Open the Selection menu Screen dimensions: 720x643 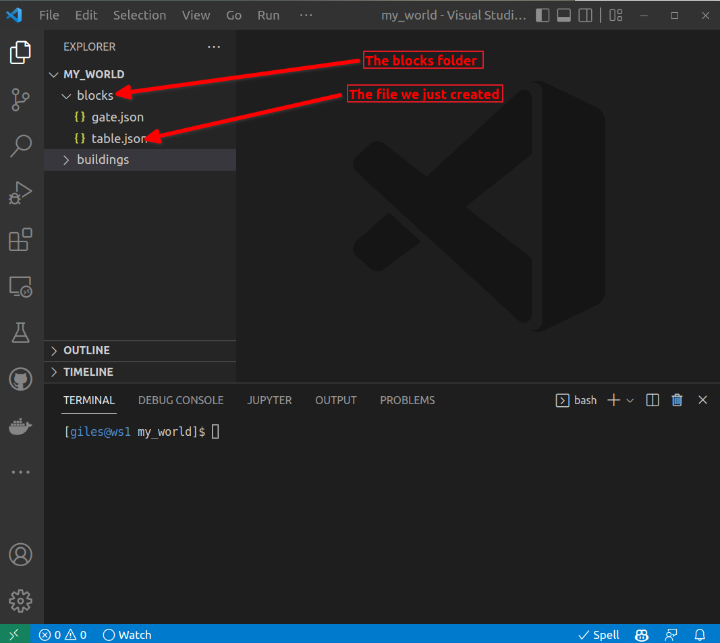click(140, 15)
